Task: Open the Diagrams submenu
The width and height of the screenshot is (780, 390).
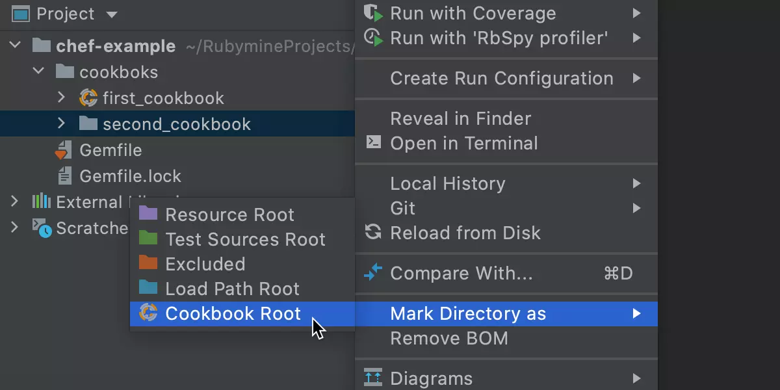Action: click(506, 378)
